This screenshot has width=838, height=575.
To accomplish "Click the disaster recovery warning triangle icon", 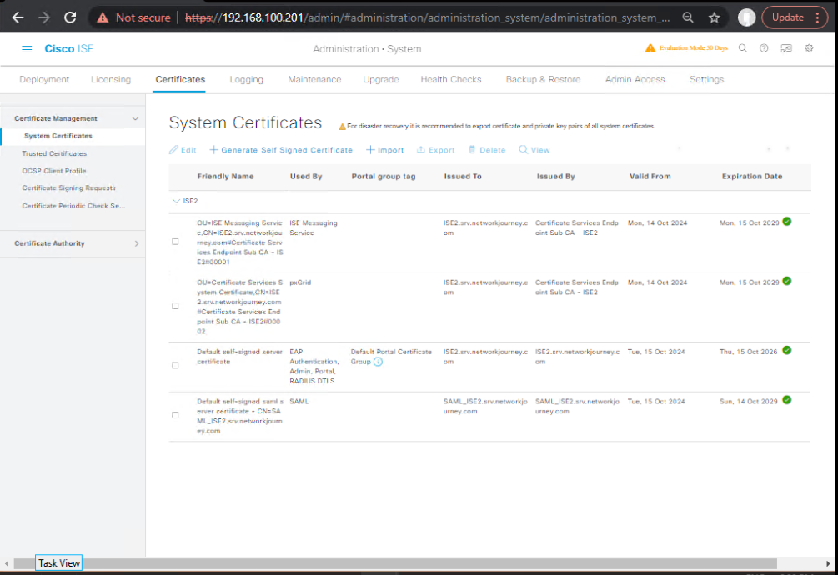I will (x=342, y=127).
